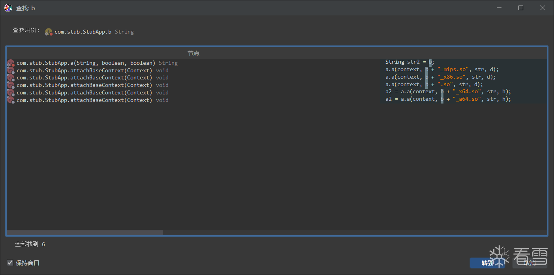Screen dimensions: 554x275
Task: Click com.stub.StubApp.b String usage label
Action: pyautogui.click(x=94, y=32)
